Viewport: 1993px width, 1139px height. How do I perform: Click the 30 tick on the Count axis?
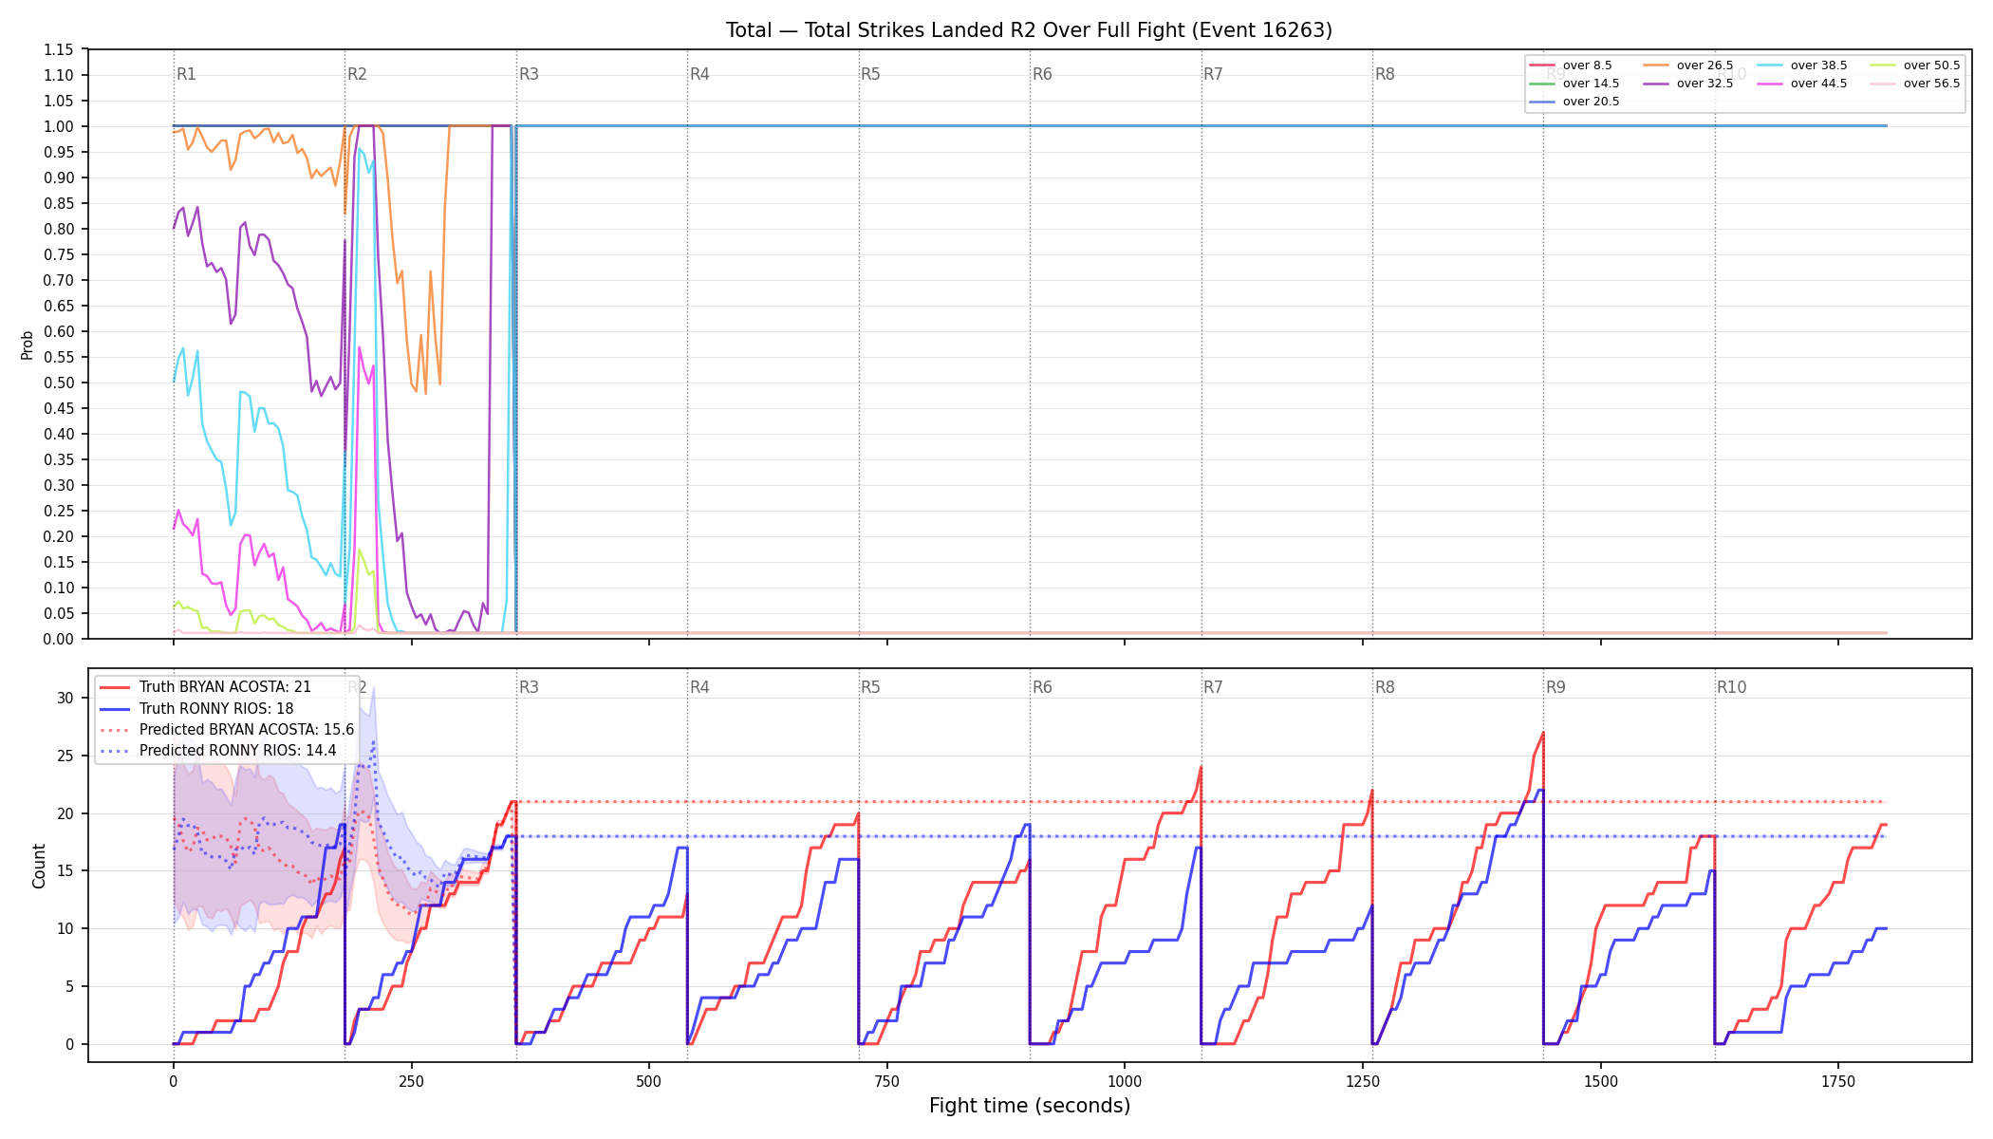click(65, 698)
